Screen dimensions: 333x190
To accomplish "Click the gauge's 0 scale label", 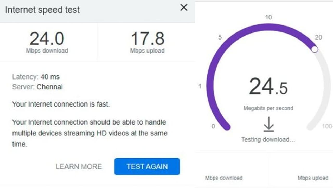I will tap(213, 126).
